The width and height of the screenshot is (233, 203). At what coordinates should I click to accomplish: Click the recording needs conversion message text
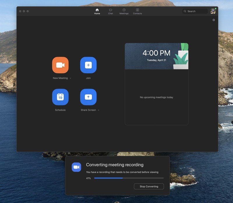(122, 172)
